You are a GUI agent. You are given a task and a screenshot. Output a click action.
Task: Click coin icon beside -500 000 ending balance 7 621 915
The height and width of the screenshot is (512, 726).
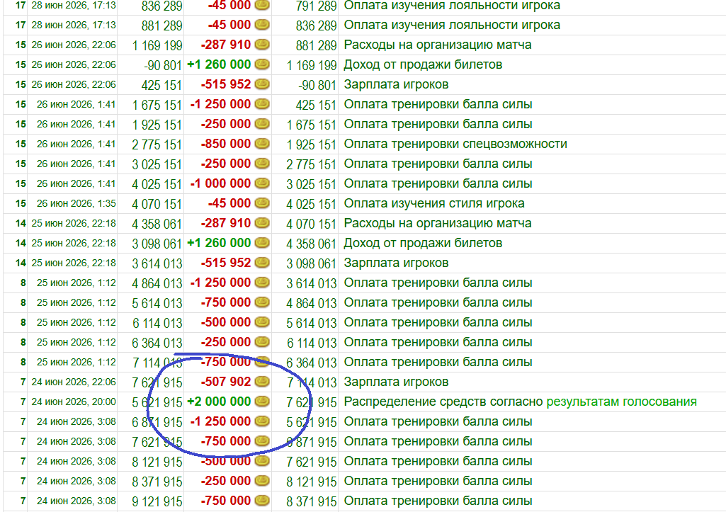(x=262, y=461)
